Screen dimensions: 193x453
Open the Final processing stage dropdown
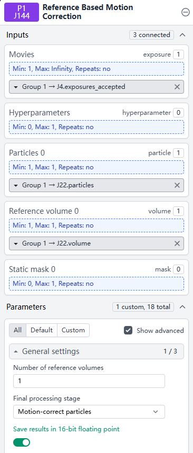click(x=89, y=412)
